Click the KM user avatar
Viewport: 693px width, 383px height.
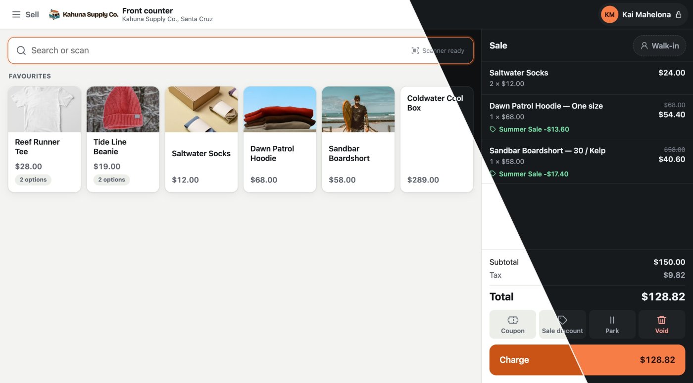point(610,15)
